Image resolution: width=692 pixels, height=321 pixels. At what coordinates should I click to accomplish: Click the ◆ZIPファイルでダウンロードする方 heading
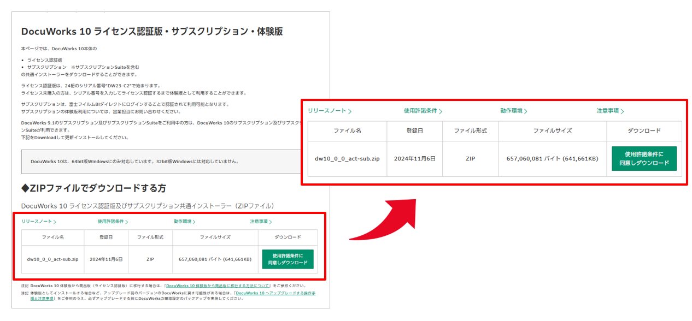tap(93, 188)
